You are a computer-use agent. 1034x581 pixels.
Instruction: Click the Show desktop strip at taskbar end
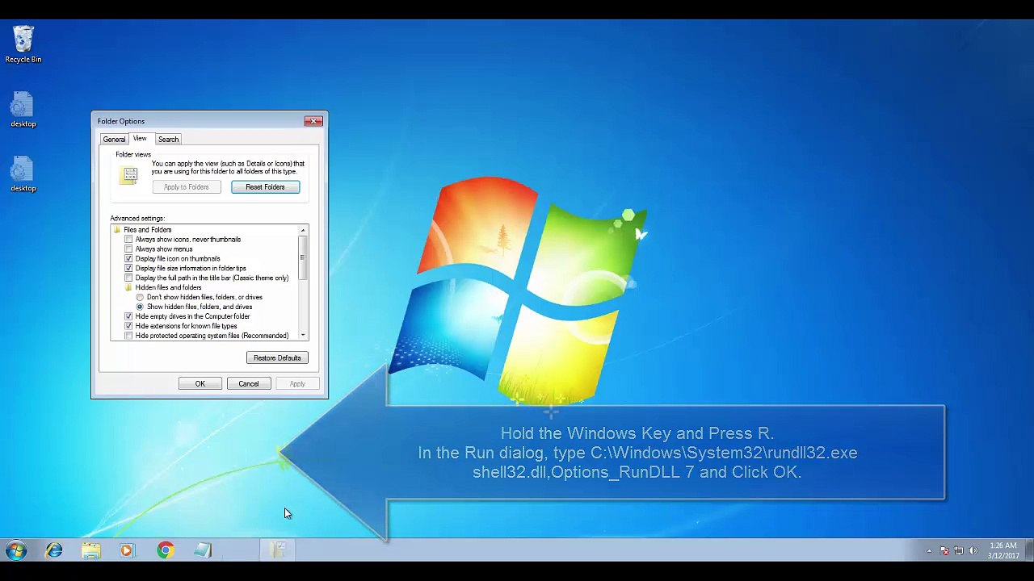click(x=1028, y=550)
